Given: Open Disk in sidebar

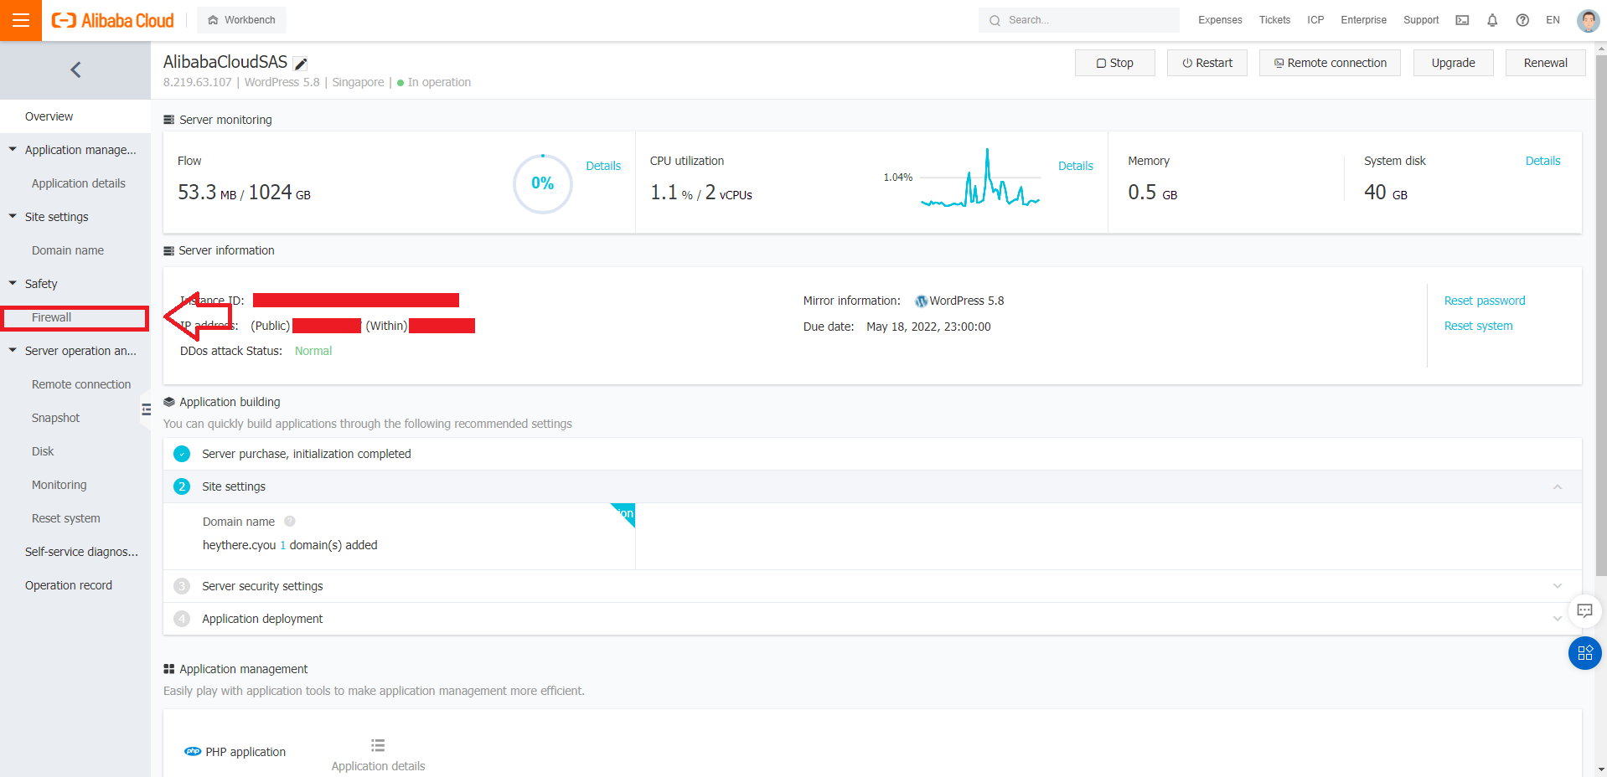Looking at the screenshot, I should click(43, 451).
